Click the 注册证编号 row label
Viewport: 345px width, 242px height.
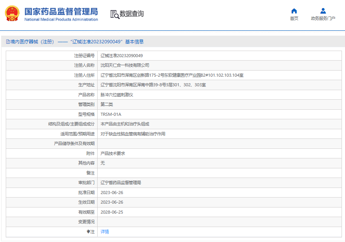point(84,56)
